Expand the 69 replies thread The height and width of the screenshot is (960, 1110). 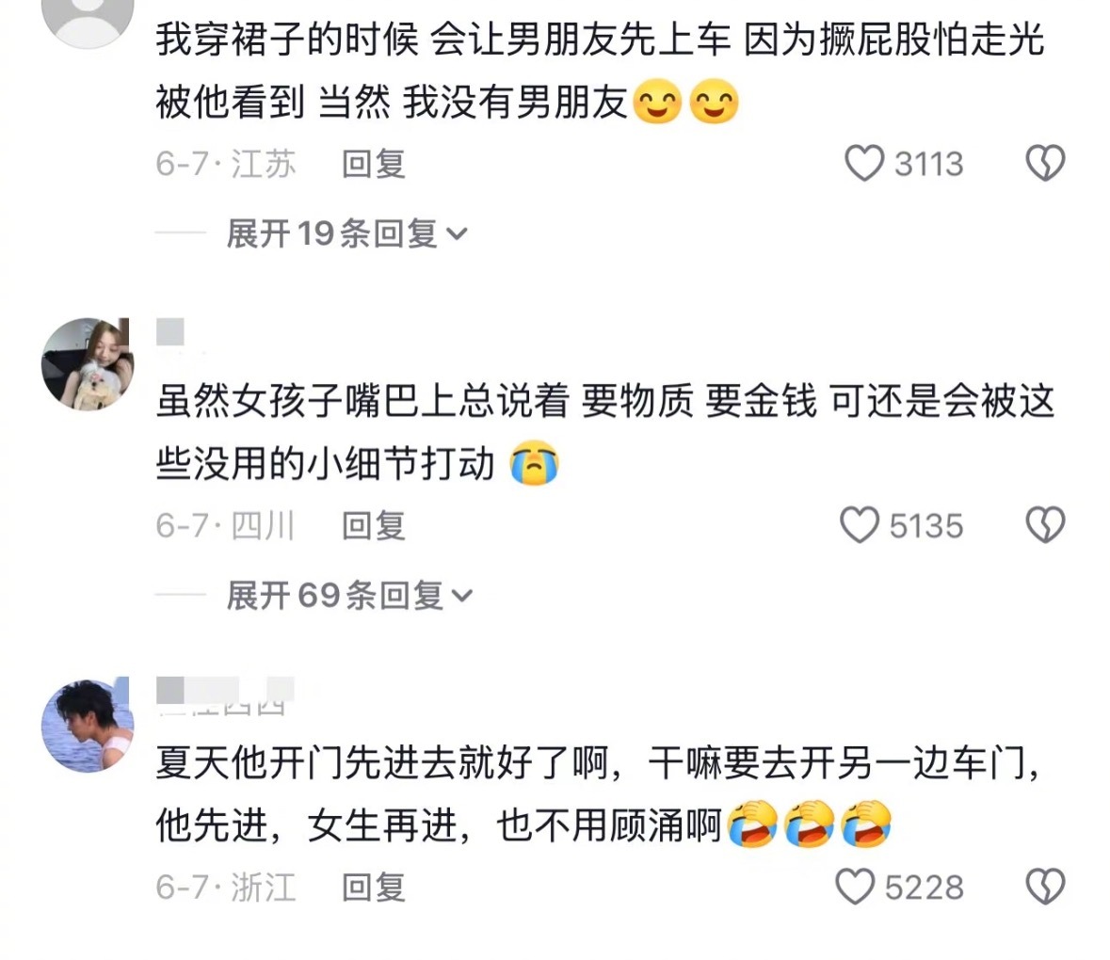click(349, 595)
